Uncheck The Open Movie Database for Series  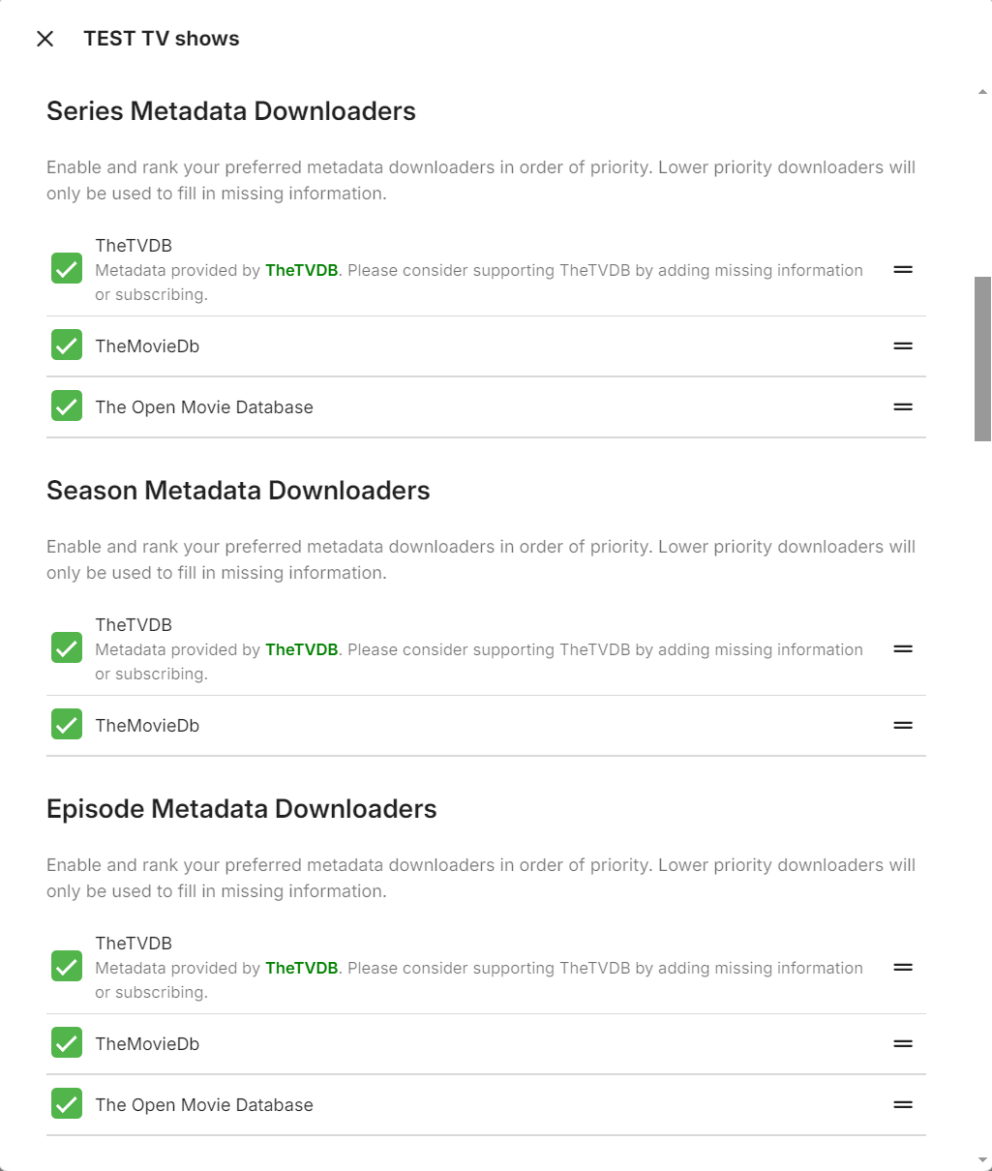pos(67,405)
